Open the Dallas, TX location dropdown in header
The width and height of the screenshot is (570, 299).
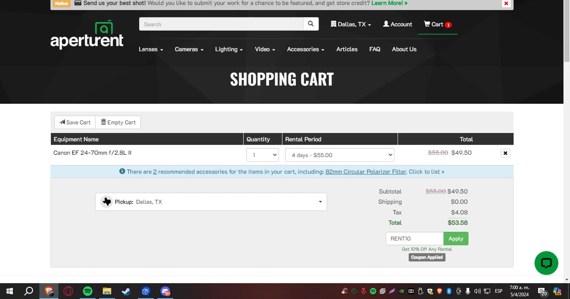point(351,24)
